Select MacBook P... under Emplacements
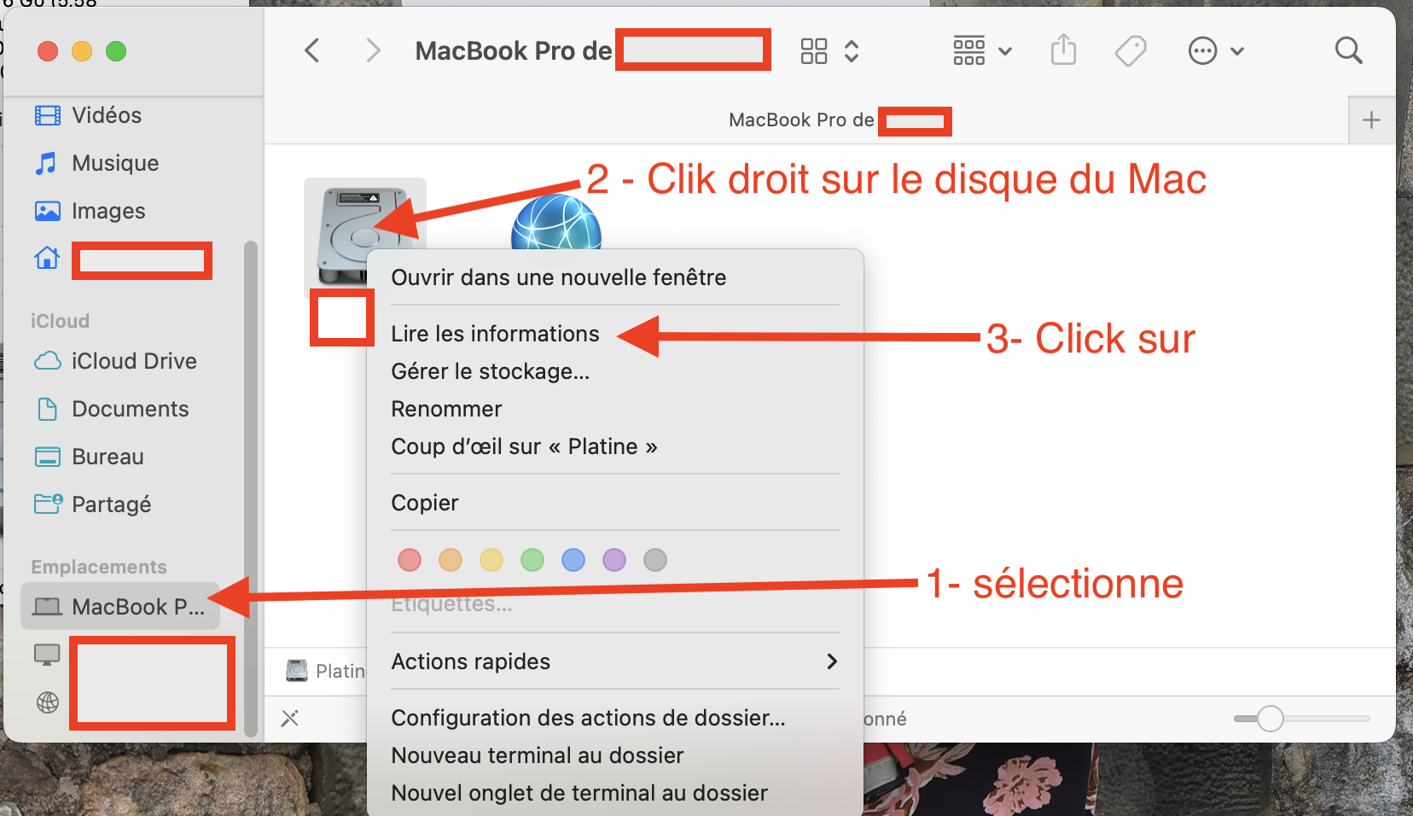 120,607
